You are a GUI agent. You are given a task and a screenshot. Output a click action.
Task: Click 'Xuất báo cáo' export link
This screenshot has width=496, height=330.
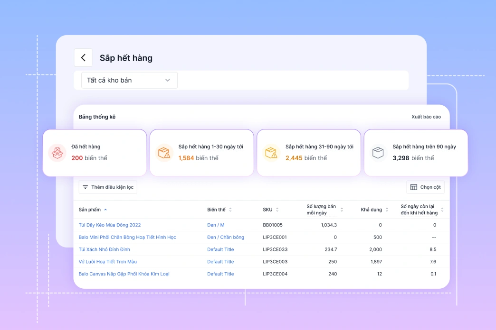click(x=426, y=117)
